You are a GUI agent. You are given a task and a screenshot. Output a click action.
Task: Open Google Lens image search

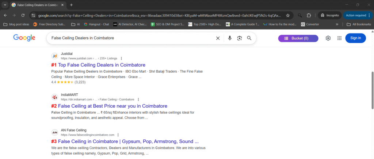coord(240,38)
